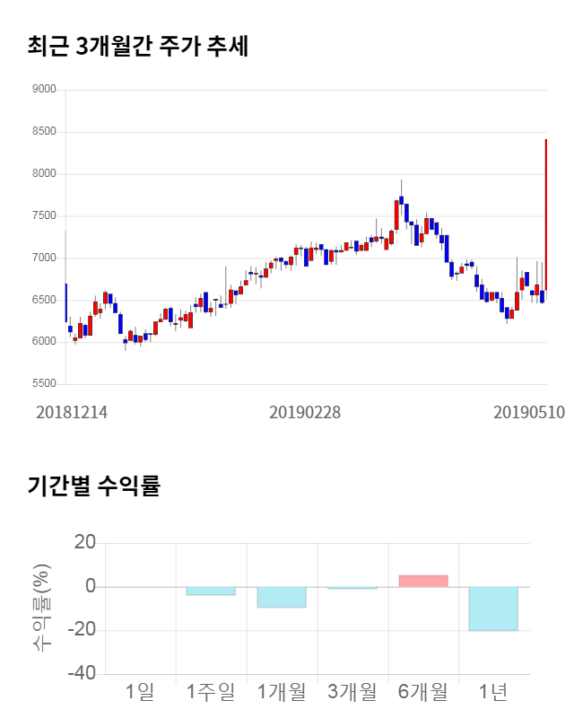
Task: Select the 20190510 date label
Action: [529, 412]
